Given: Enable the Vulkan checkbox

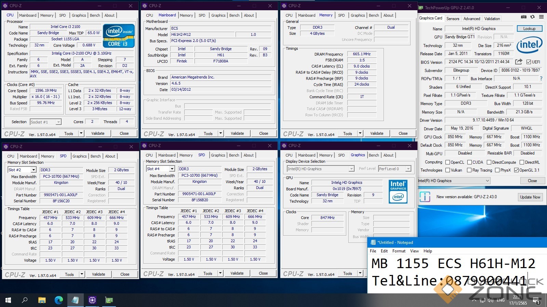Looking at the screenshot, I should click(448, 170).
